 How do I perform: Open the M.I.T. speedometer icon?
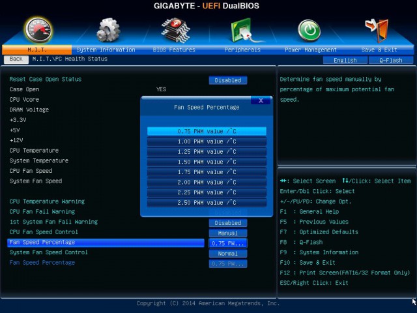(38, 30)
